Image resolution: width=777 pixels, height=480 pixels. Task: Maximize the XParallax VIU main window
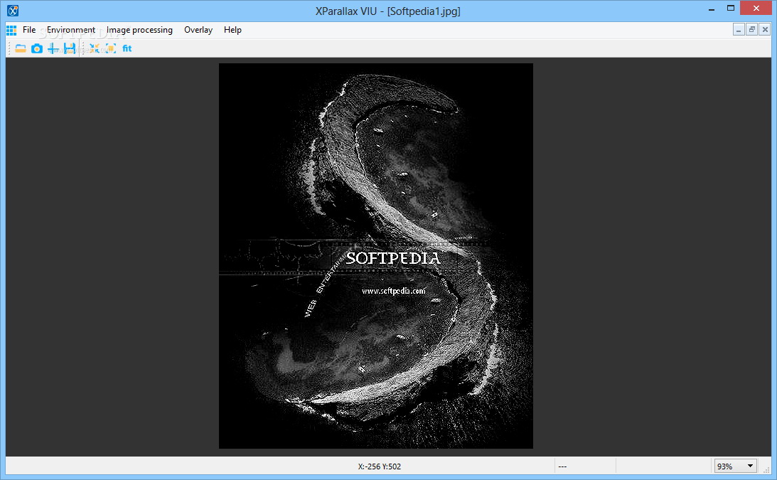[x=731, y=8]
